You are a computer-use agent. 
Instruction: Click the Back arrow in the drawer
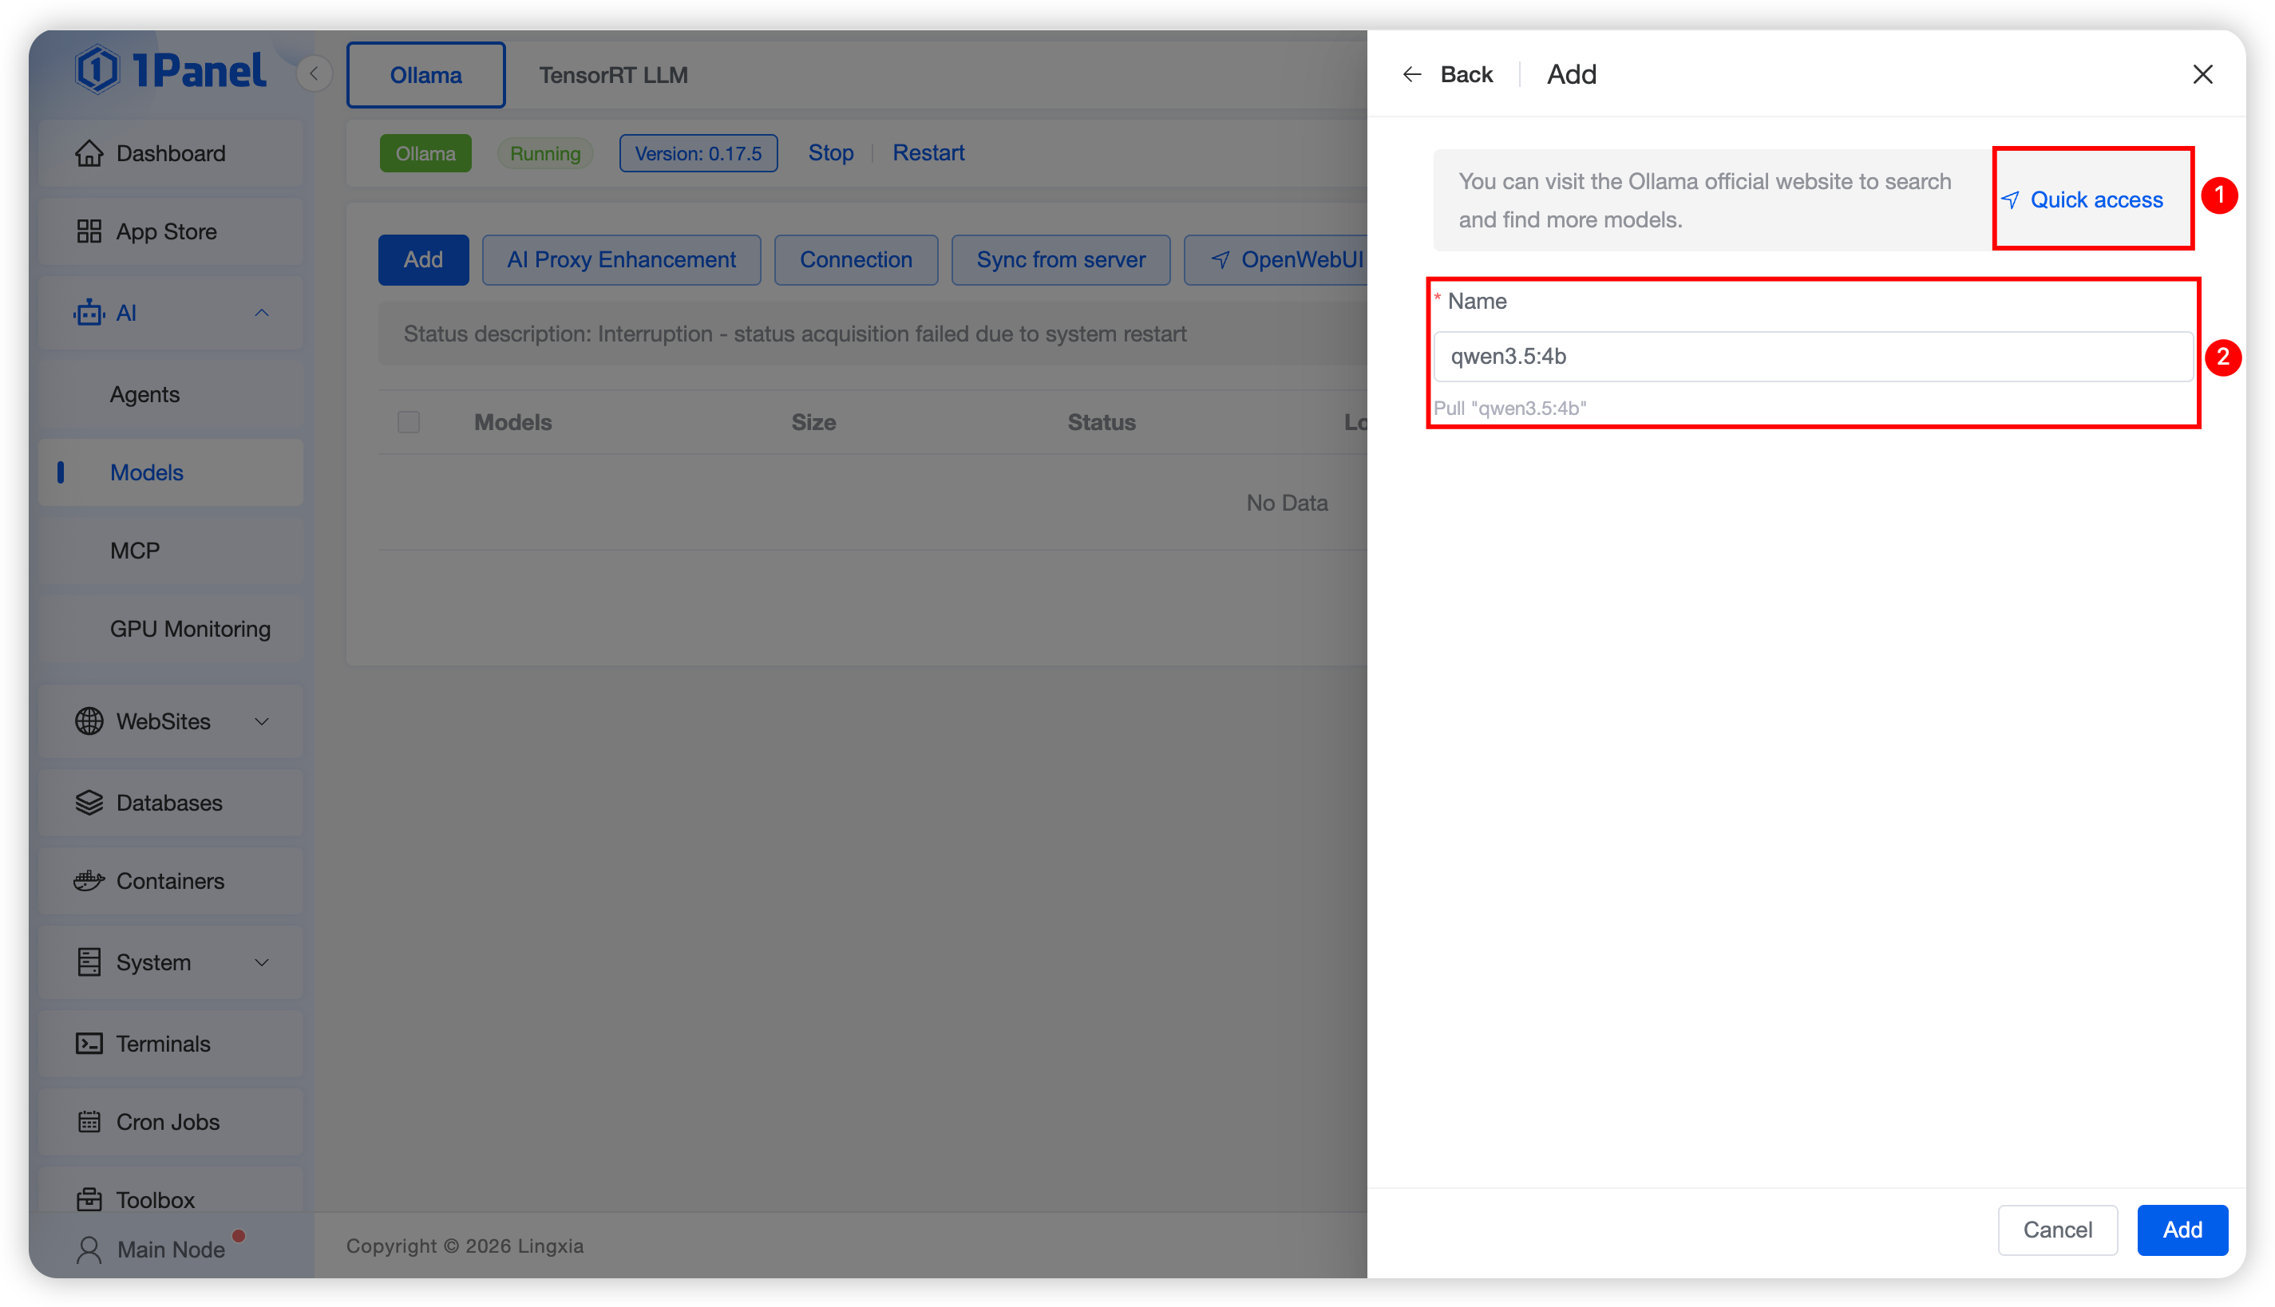1411,74
